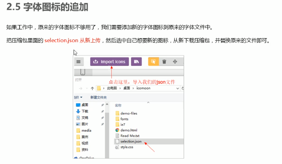The width and height of the screenshot is (282, 164).
Task: Open the 资料 folder in sidebar
Action: click(85, 150)
